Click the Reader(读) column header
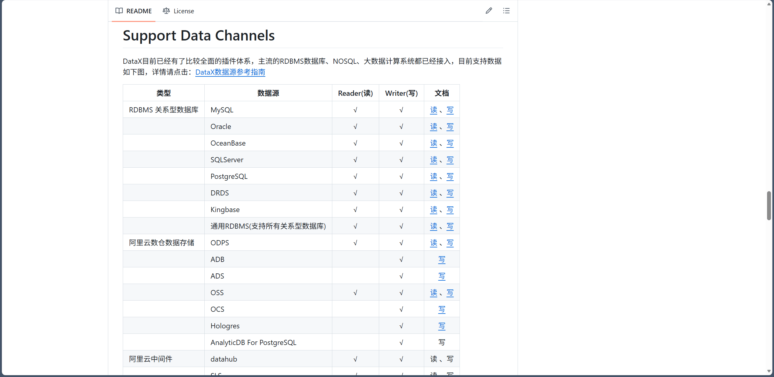This screenshot has height=377, width=774. [356, 93]
